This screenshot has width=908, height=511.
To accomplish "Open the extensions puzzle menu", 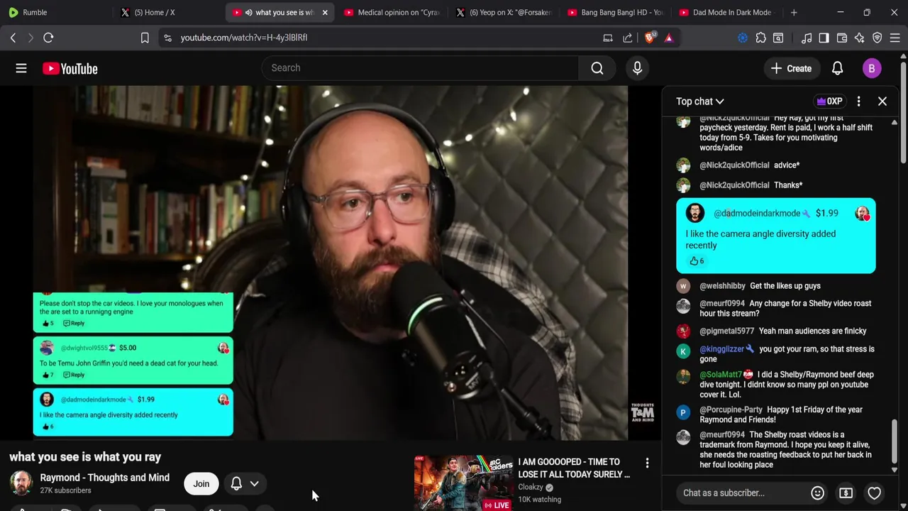I will 760,38.
